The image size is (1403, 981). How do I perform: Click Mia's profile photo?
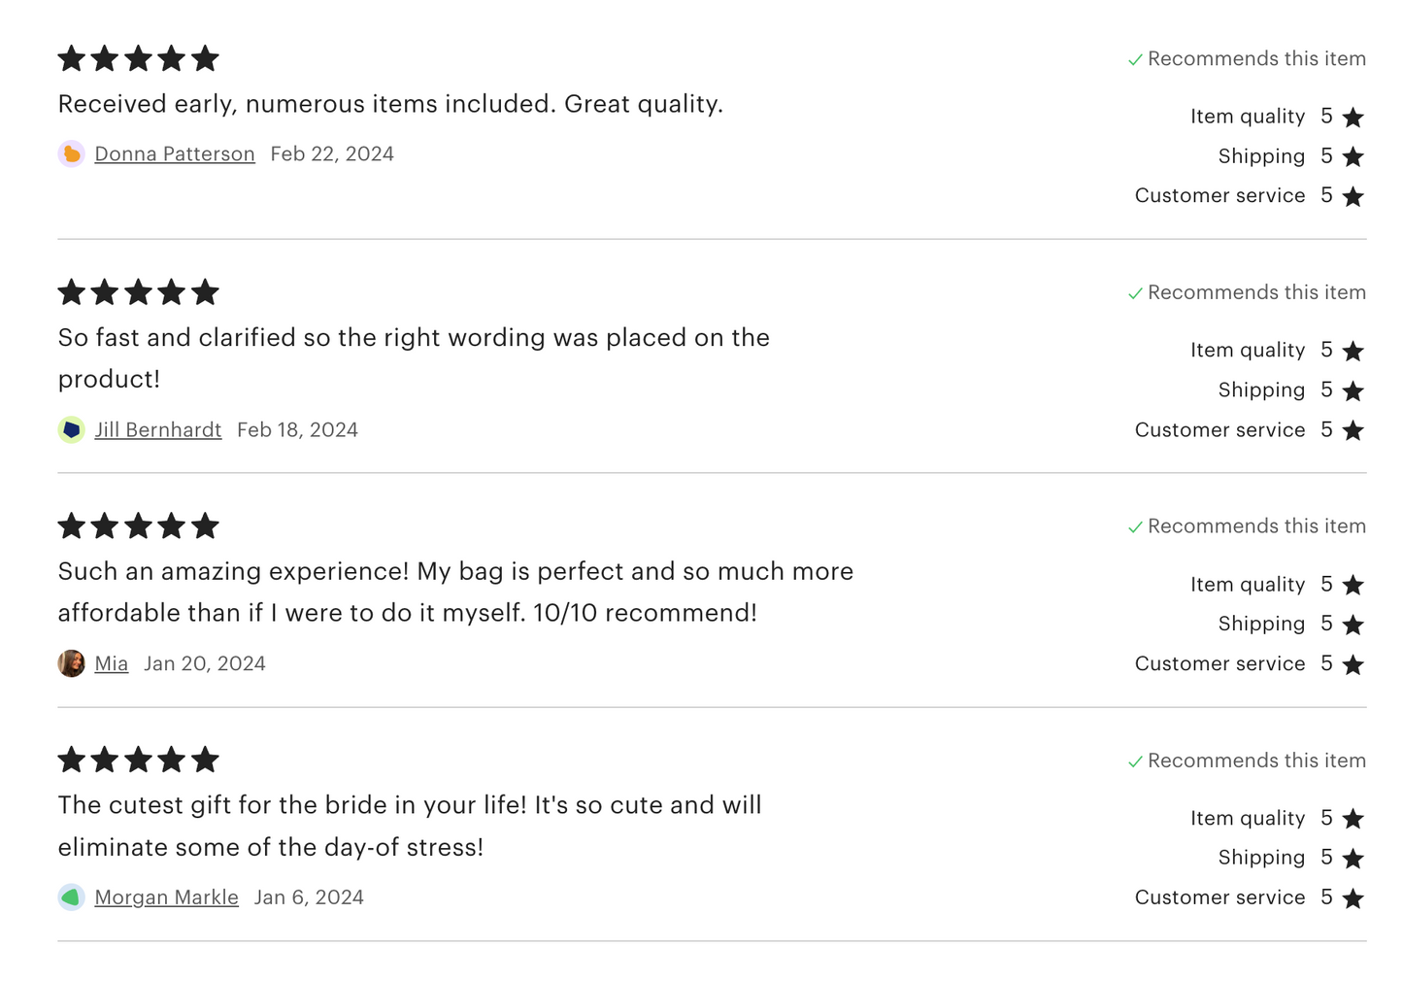(x=71, y=663)
